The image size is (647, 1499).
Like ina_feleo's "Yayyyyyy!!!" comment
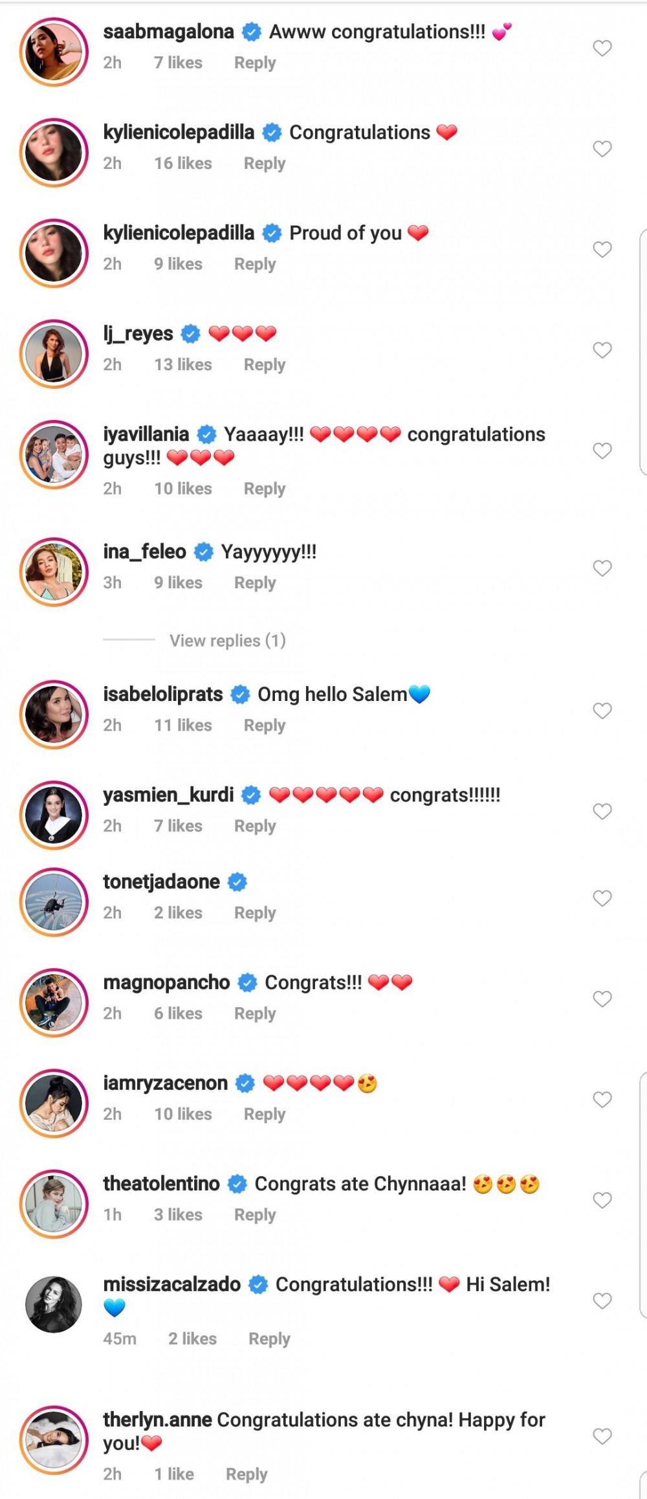602,568
